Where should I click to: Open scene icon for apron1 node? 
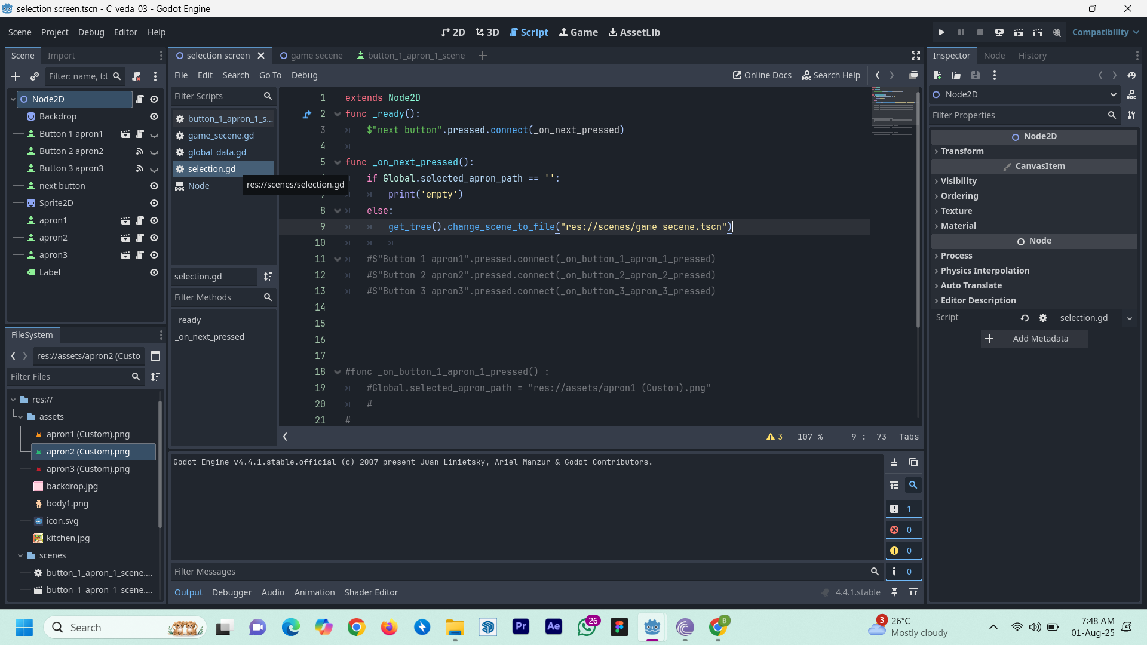pyautogui.click(x=125, y=220)
